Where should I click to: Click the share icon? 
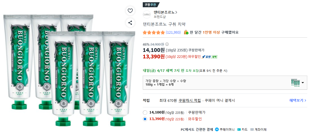(130, 23)
